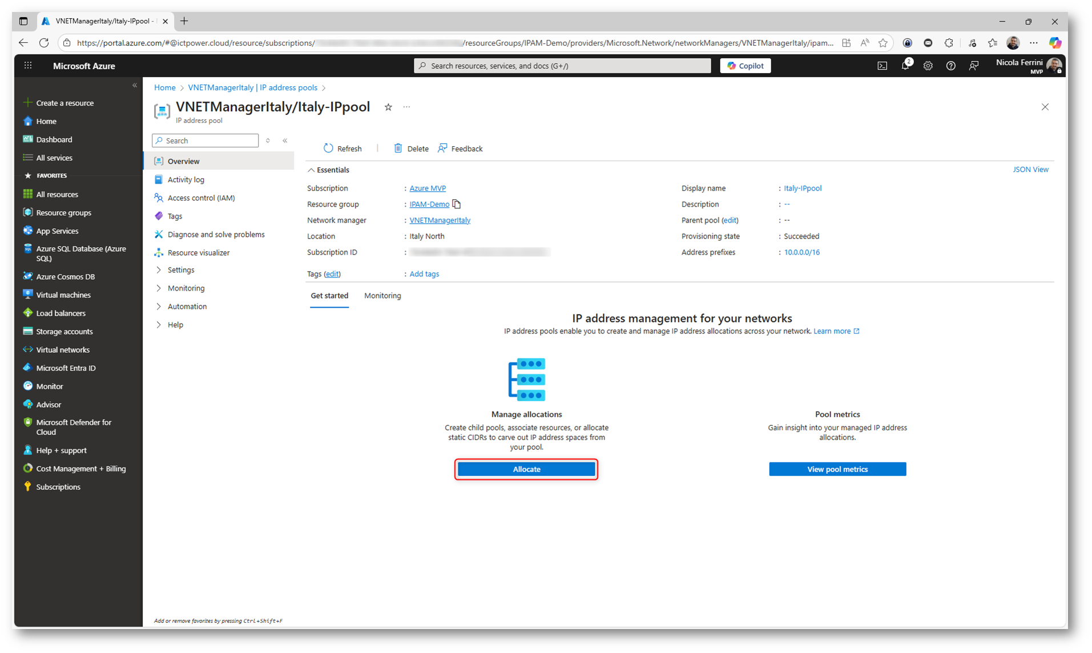This screenshot has height=653, width=1092.
Task: Open Microsoft Entra ID in the sidebar
Action: pyautogui.click(x=66, y=368)
